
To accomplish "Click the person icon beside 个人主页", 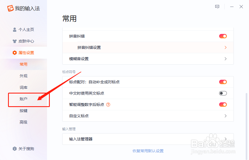I will pyautogui.click(x=15, y=30).
